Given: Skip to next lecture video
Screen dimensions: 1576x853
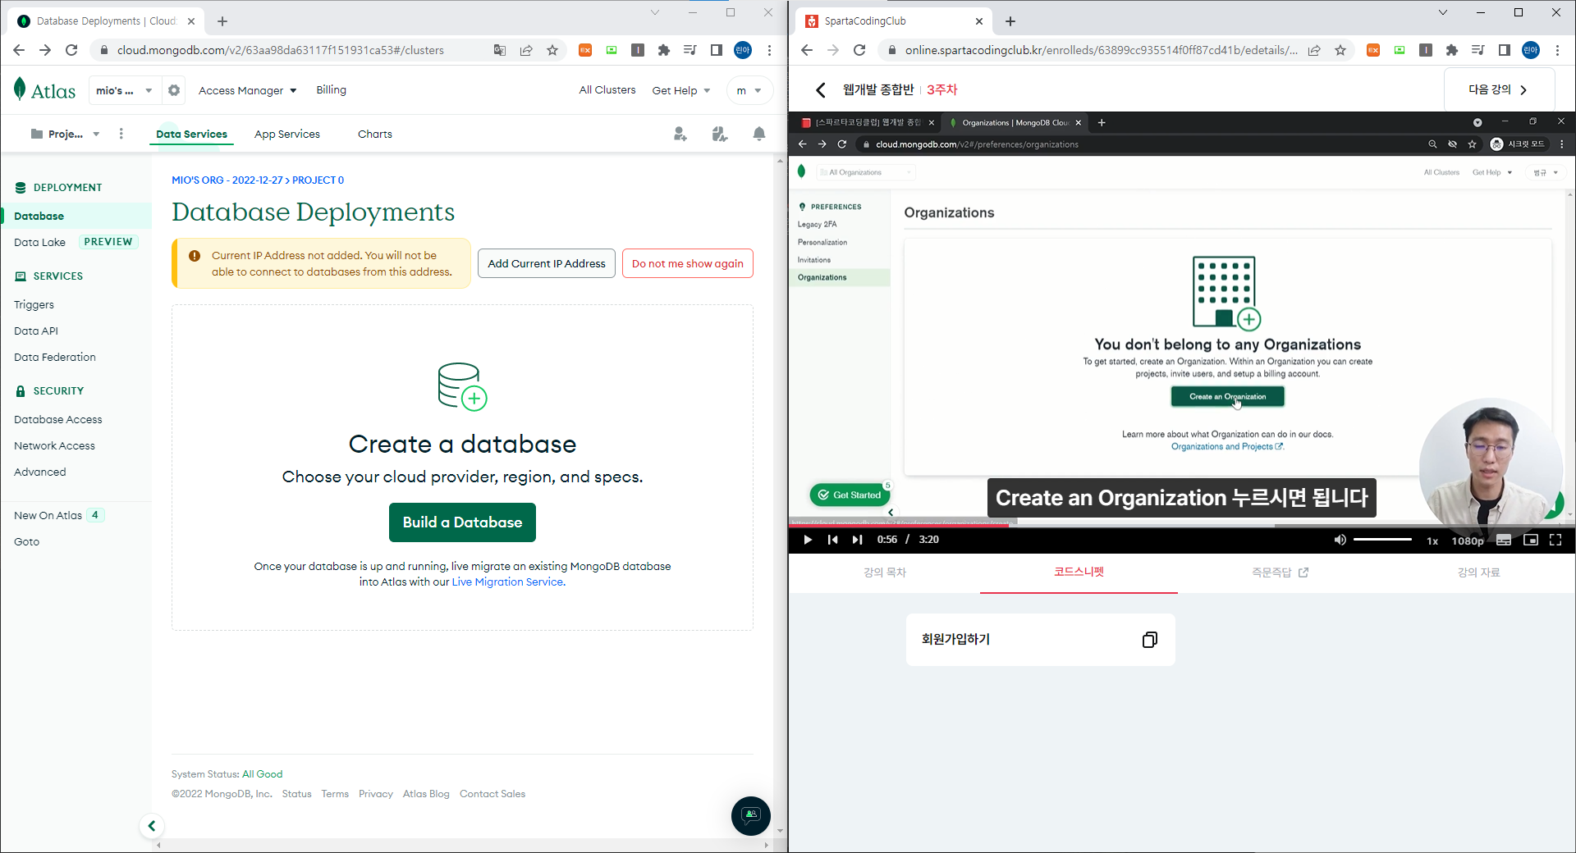Looking at the screenshot, I should click(857, 540).
